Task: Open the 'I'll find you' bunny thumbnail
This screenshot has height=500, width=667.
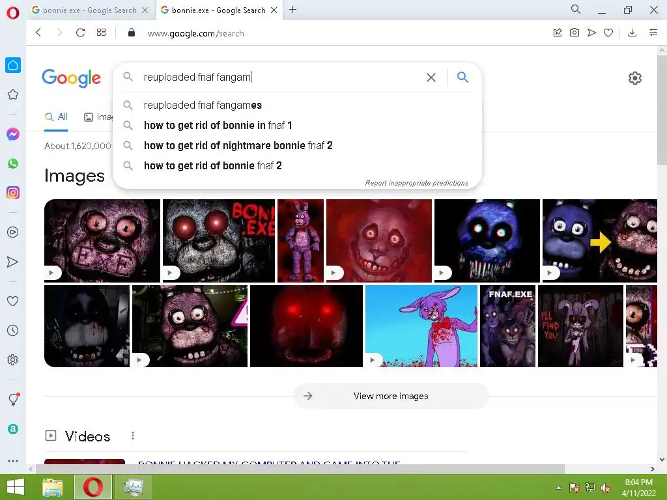Action: coord(580,326)
